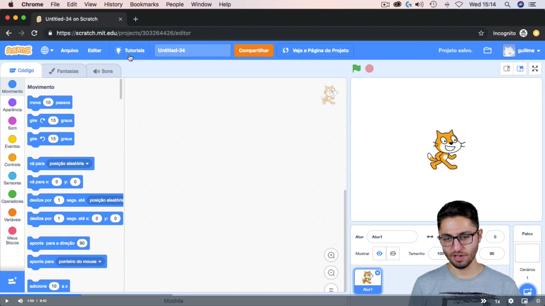Click the green flag to run project
This screenshot has width=545, height=306.
(356, 68)
